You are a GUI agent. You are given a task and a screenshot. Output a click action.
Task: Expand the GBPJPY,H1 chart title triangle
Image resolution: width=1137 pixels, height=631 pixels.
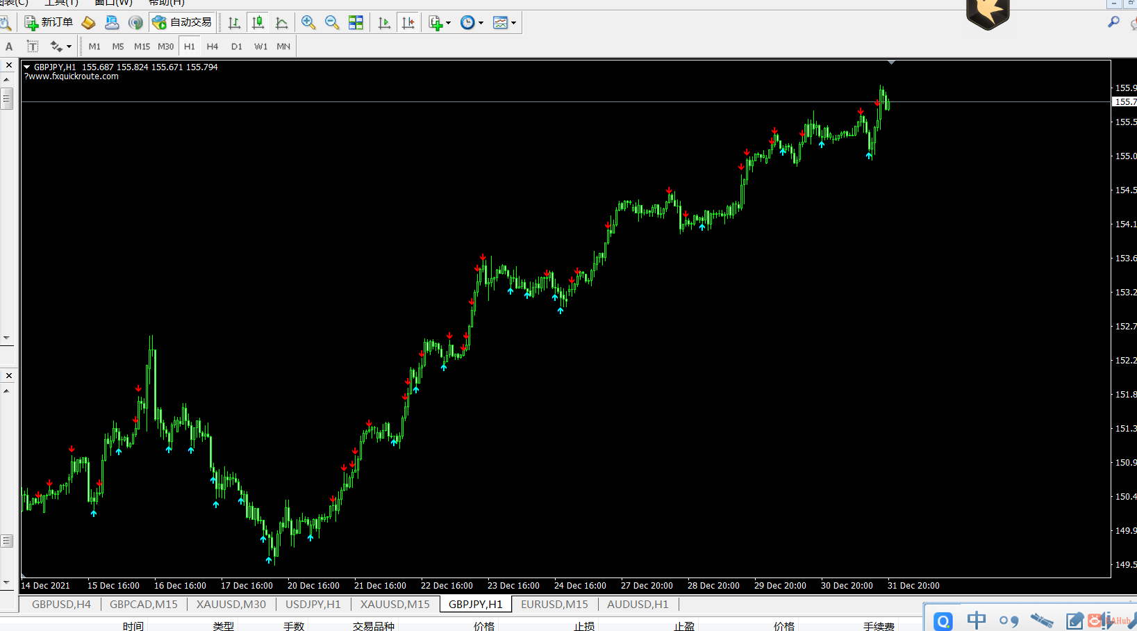tap(27, 67)
